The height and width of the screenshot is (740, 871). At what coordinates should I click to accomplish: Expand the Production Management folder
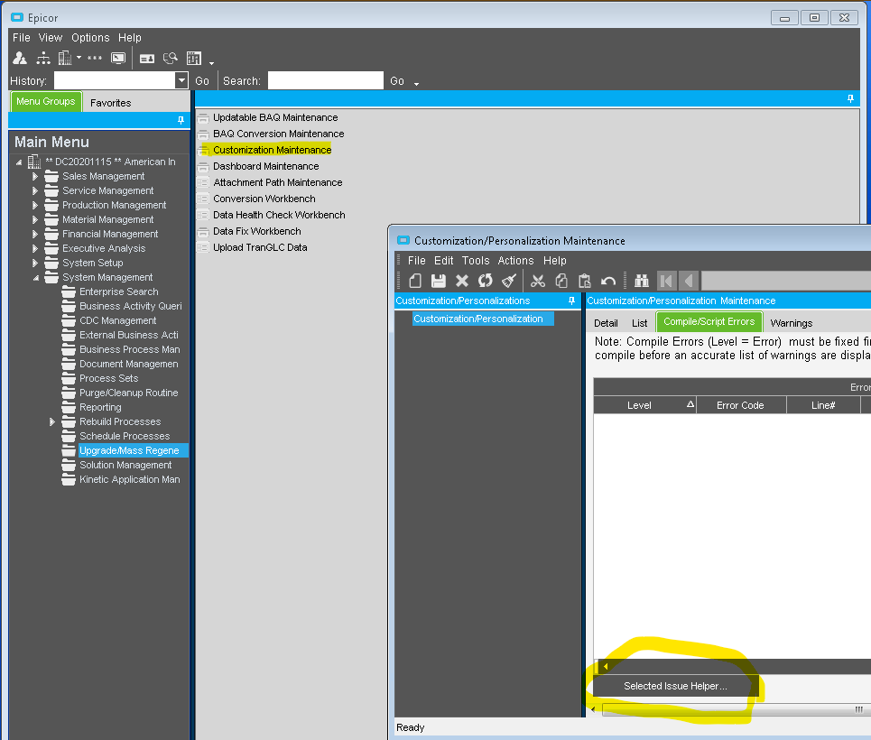click(35, 205)
